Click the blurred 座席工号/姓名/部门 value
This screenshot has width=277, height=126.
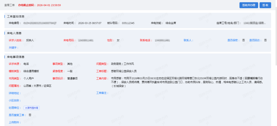click(255, 23)
